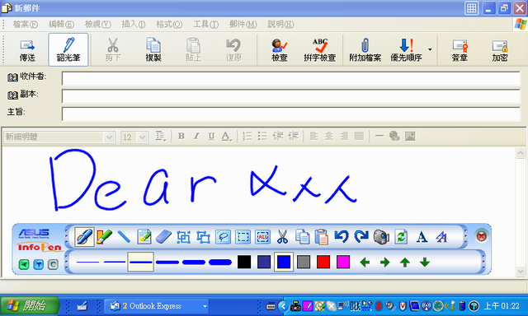The width and height of the screenshot is (528, 316).
Task: Click the gray C button under InfoPen logo
Action: coord(53,265)
